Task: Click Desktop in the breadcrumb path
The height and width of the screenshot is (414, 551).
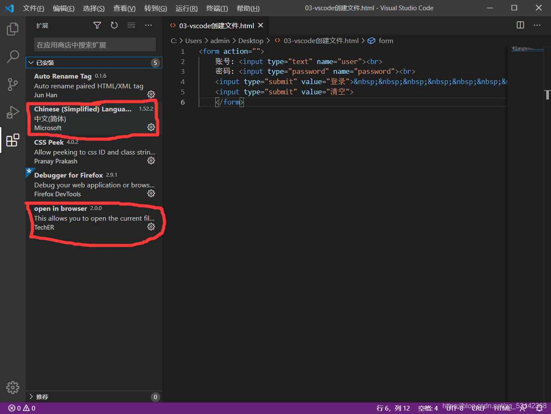Action: click(251, 41)
